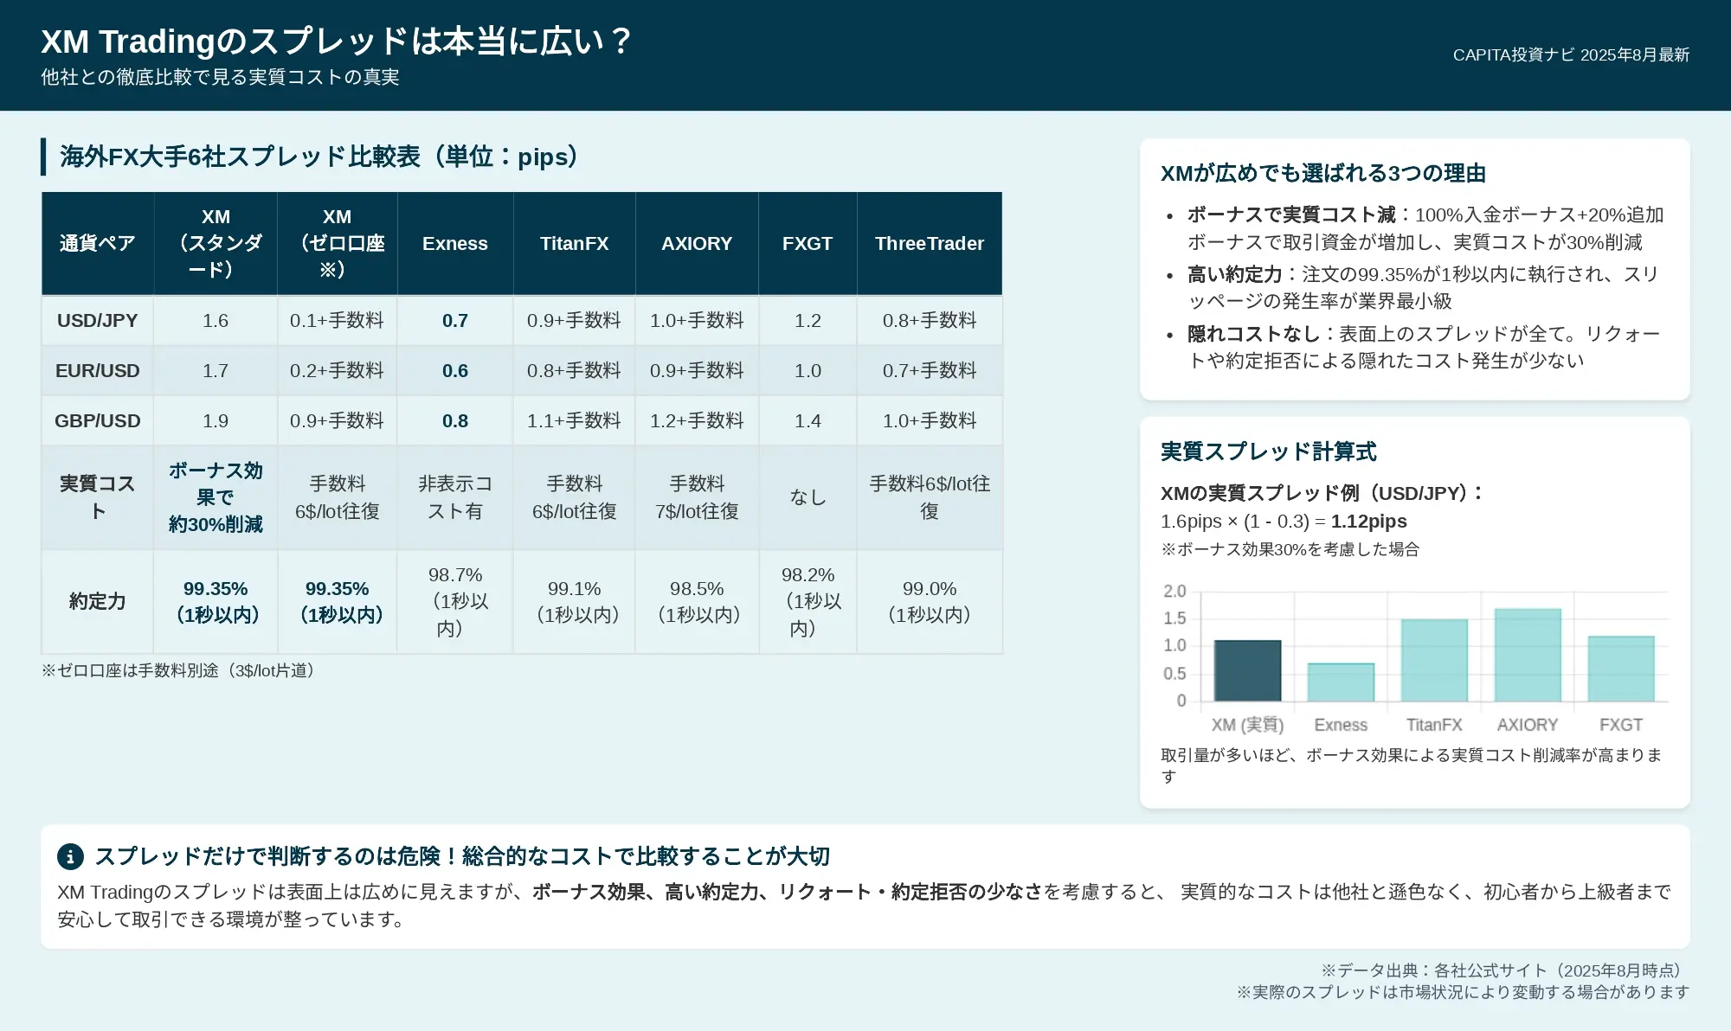Click the Exness EUR/USD value 0.6
Viewport: 1731px width, 1031px height.
coord(455,371)
